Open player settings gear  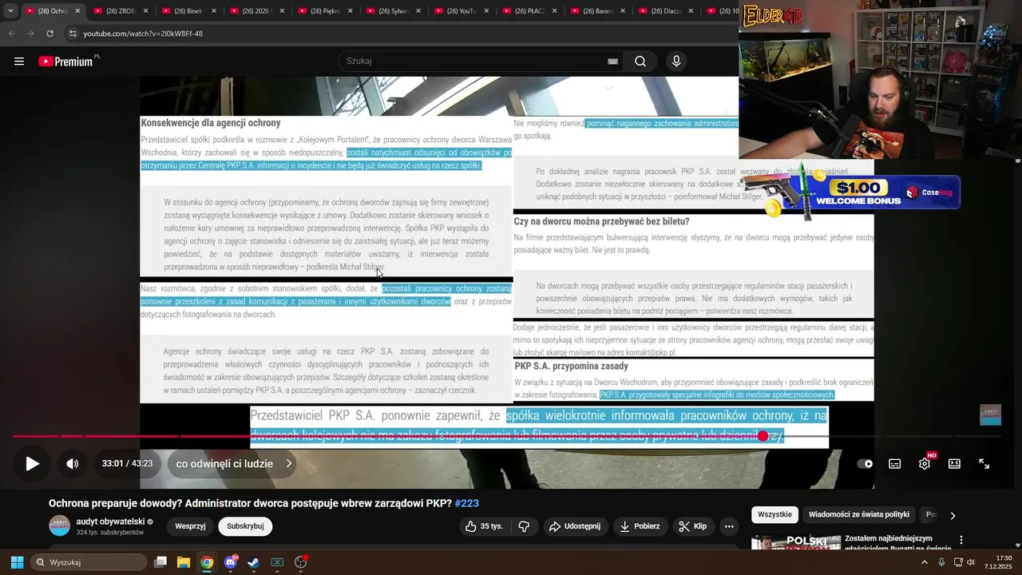925,464
